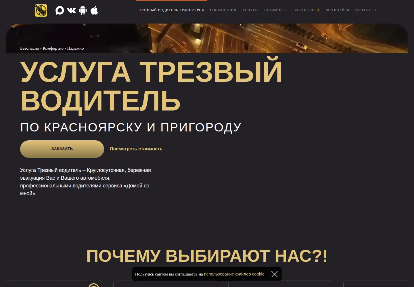Select the Трезвый водитель Красноярск menu item
Viewport: 414px width, 287px height.
(172, 10)
